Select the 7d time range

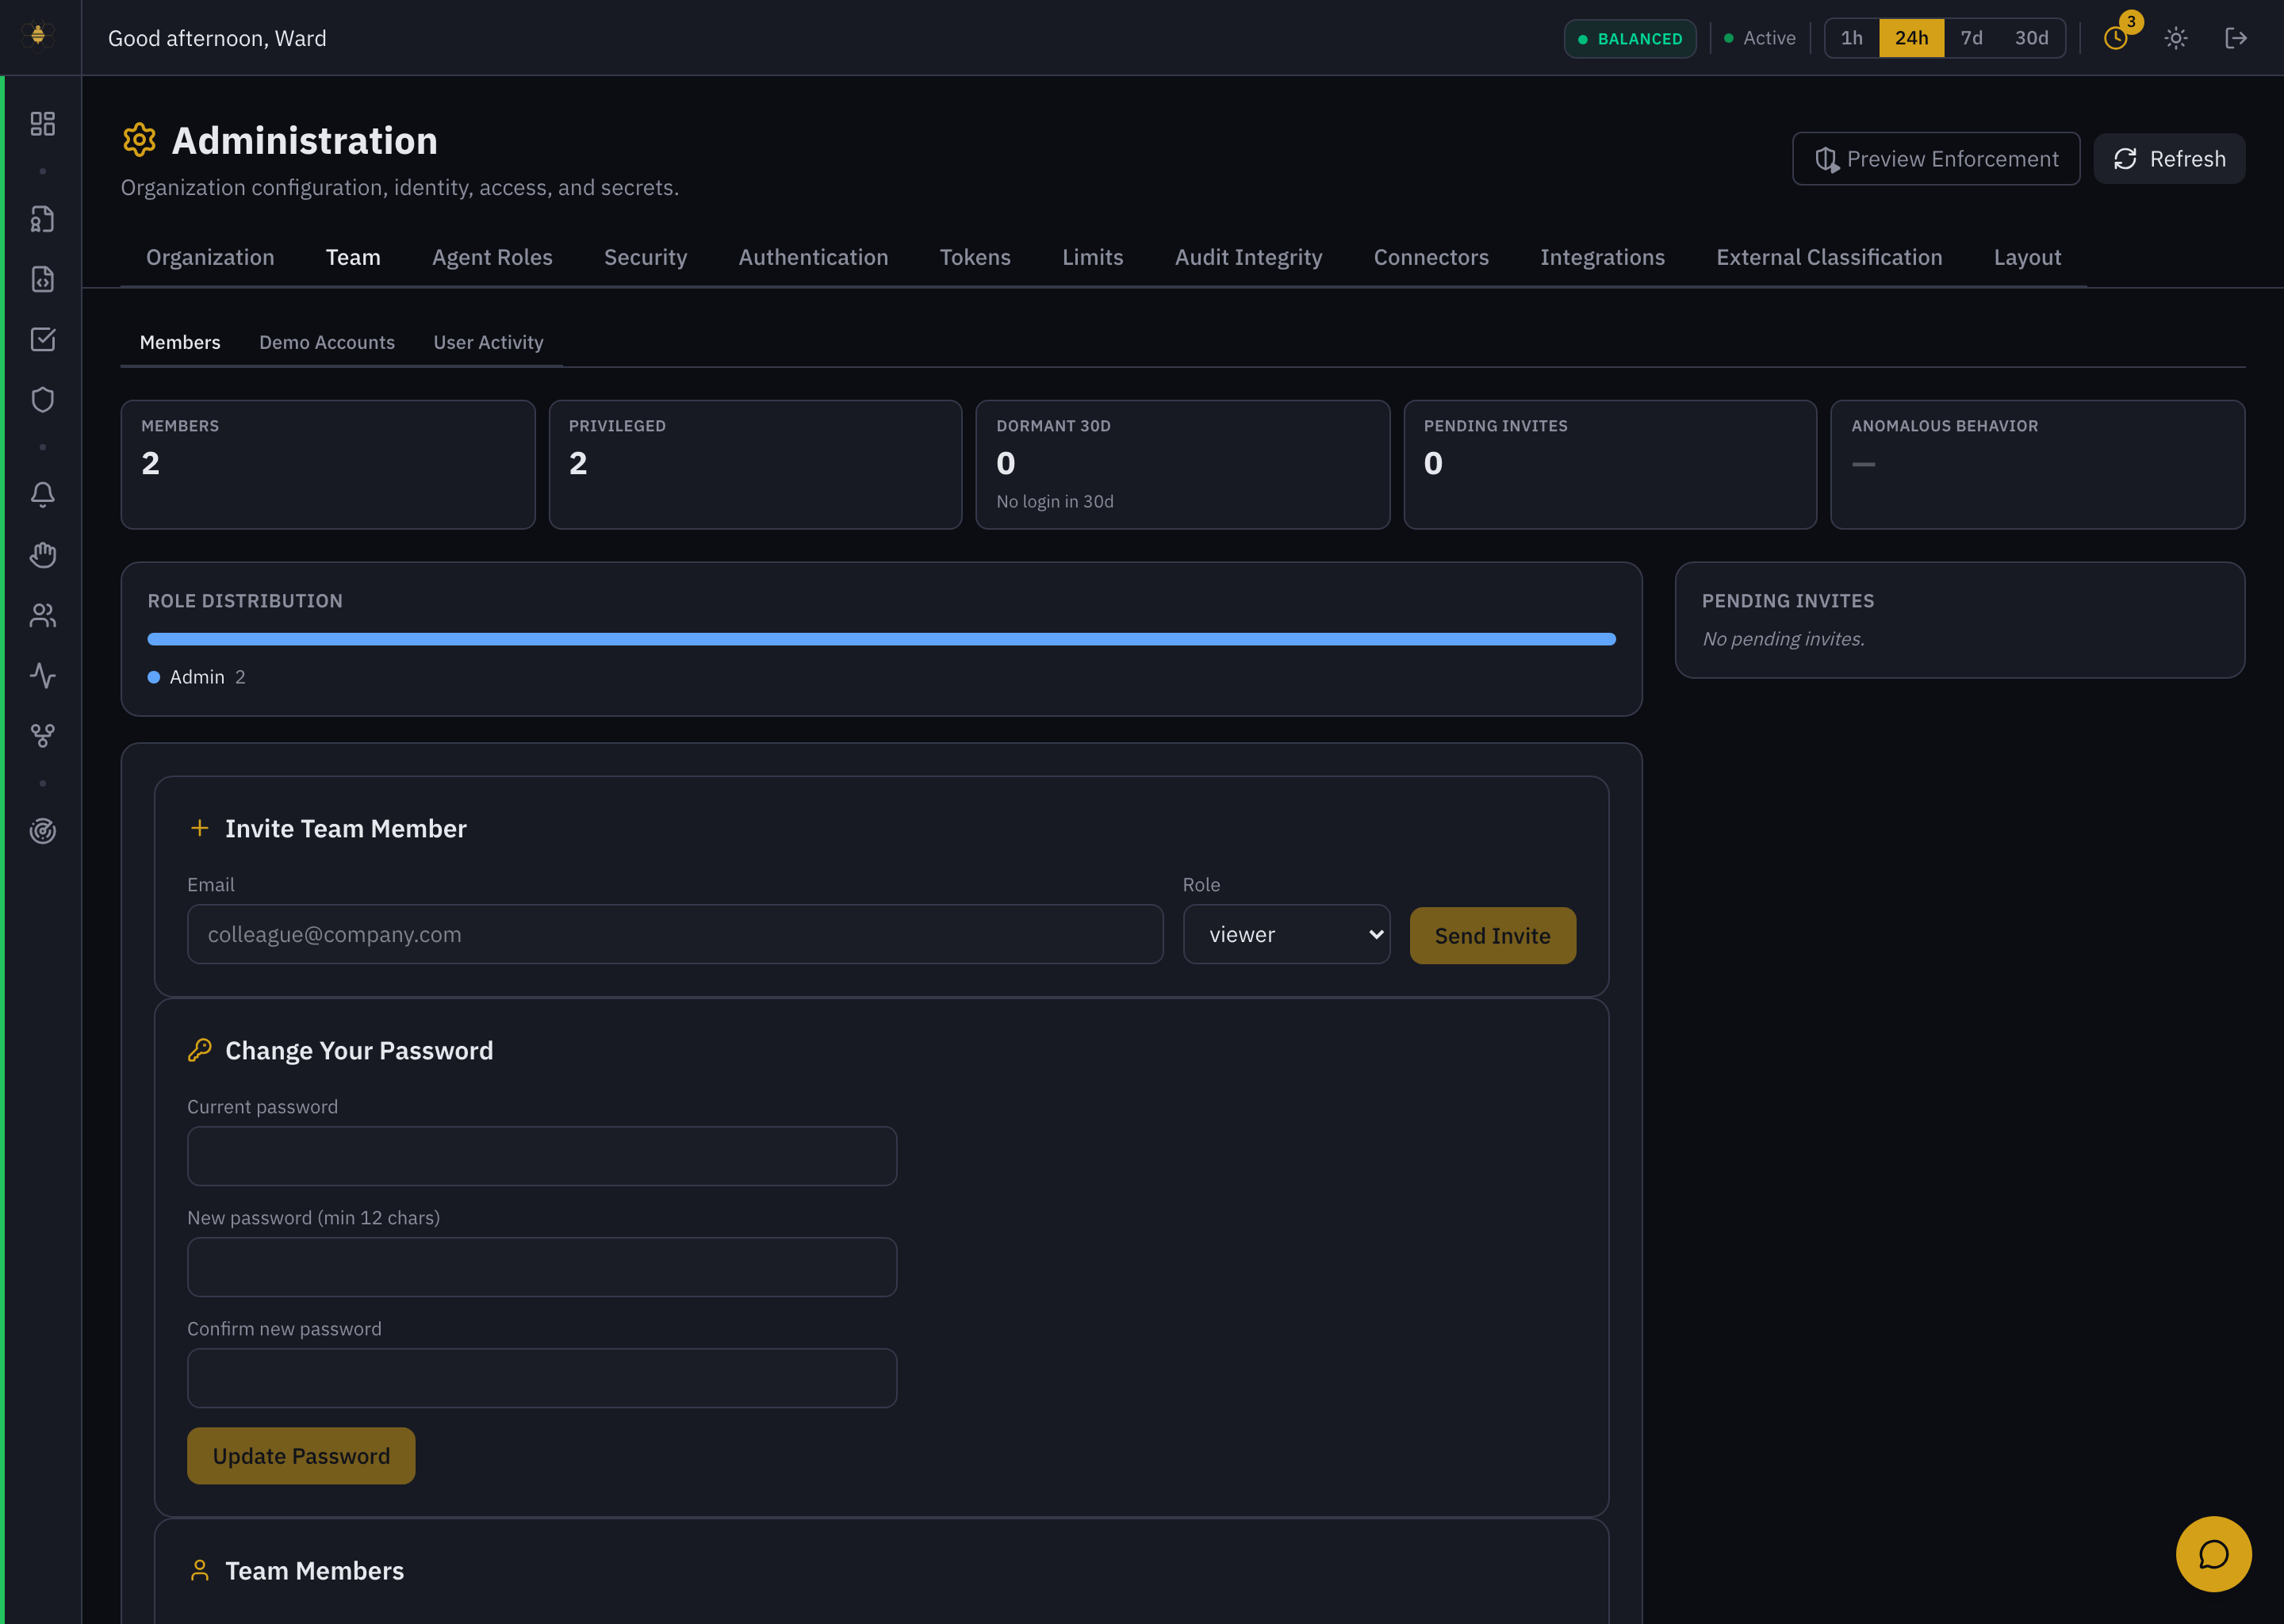tap(1971, 38)
